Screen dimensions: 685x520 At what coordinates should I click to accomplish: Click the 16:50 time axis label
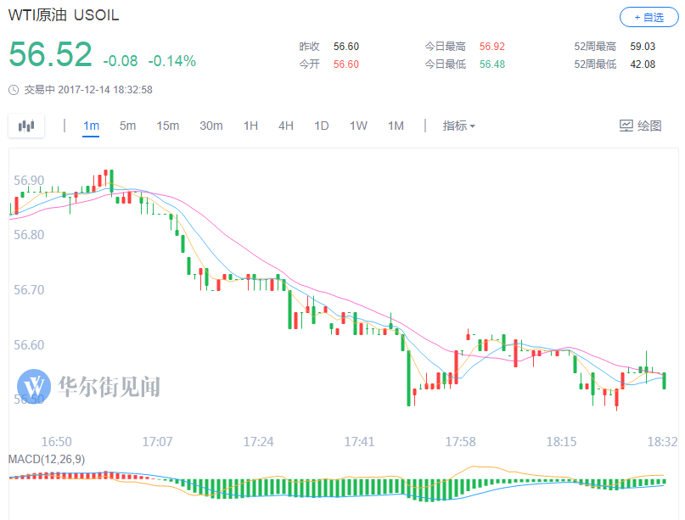coord(56,442)
